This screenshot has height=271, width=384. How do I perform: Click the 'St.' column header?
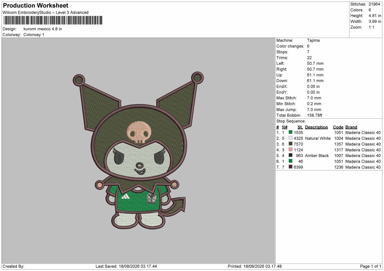pos(300,127)
